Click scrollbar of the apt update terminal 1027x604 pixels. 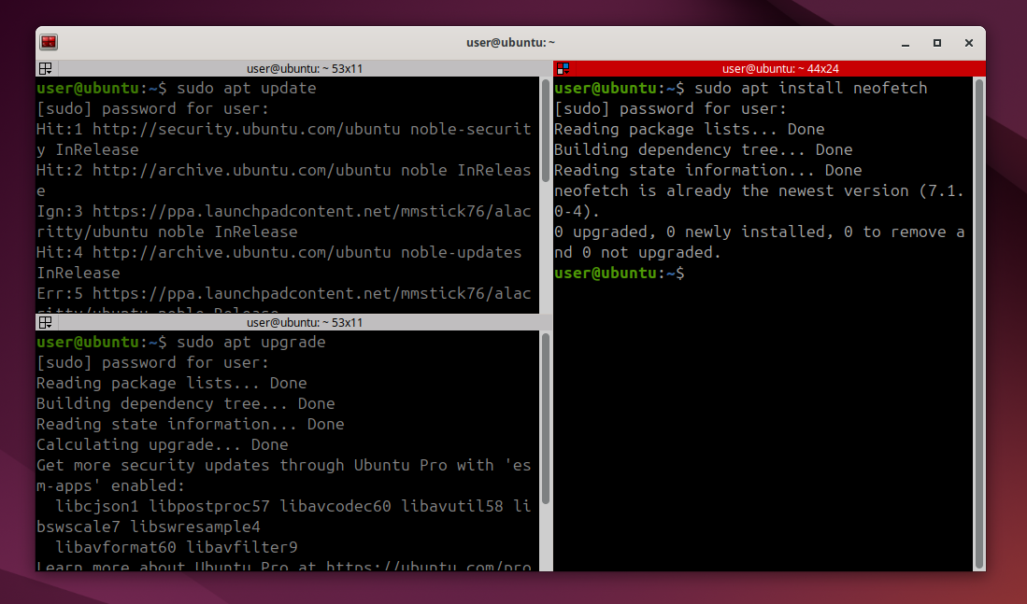tap(546, 187)
